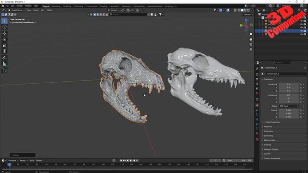Open the Object Data properties tab
The height and width of the screenshot is (173, 308).
click(x=257, y=129)
